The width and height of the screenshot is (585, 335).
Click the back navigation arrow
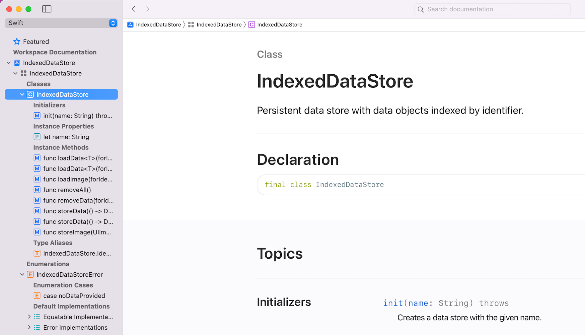pyautogui.click(x=133, y=9)
